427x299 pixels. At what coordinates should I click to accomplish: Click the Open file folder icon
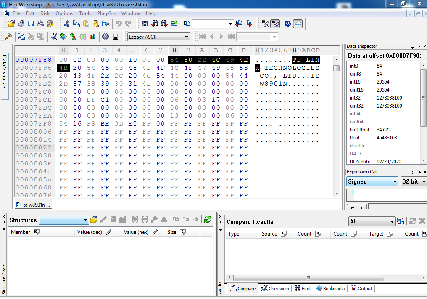pos(11,24)
